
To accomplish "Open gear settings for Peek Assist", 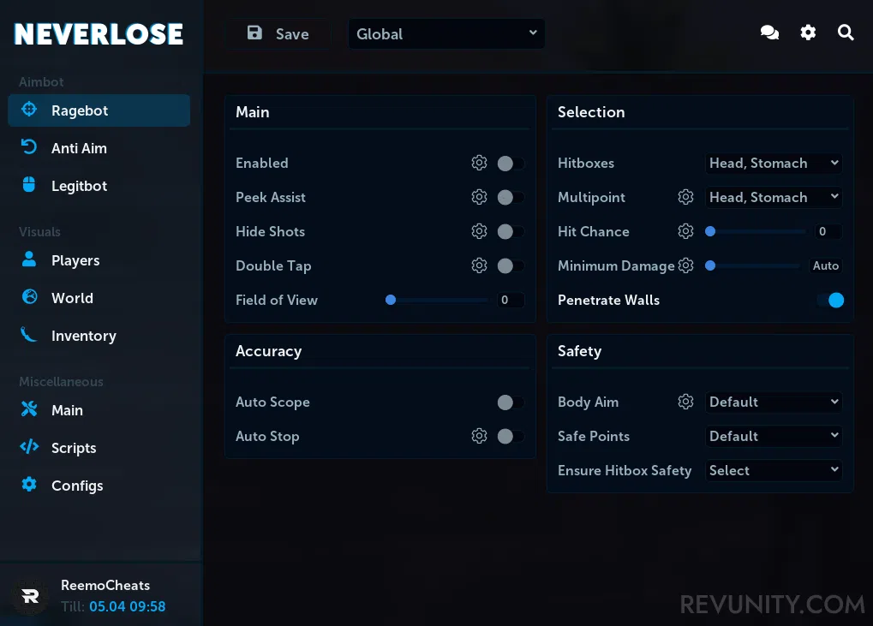I will click(479, 197).
